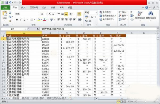Open Conditional Formatting menu
The image size is (160, 104).
(x=106, y=12)
